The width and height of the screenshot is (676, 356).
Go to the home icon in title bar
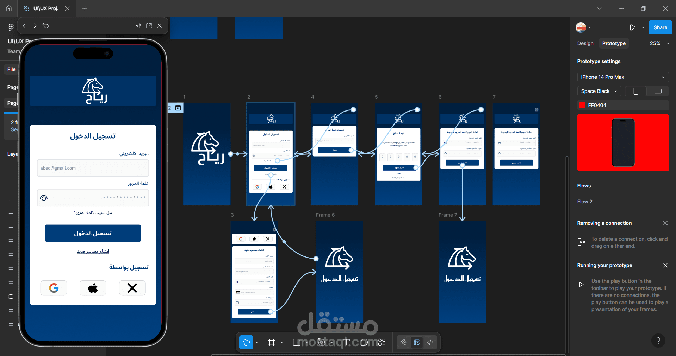9,8
